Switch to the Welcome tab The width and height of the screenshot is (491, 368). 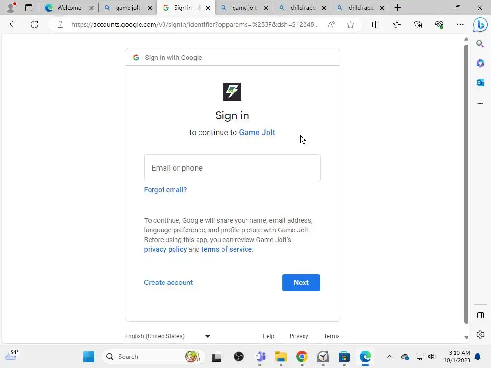click(69, 8)
